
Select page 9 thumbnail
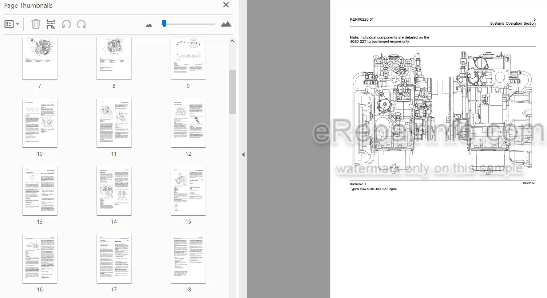point(188,58)
